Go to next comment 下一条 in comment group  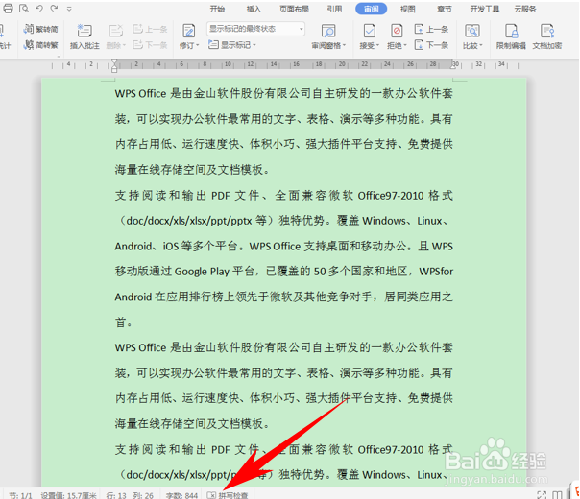click(150, 45)
